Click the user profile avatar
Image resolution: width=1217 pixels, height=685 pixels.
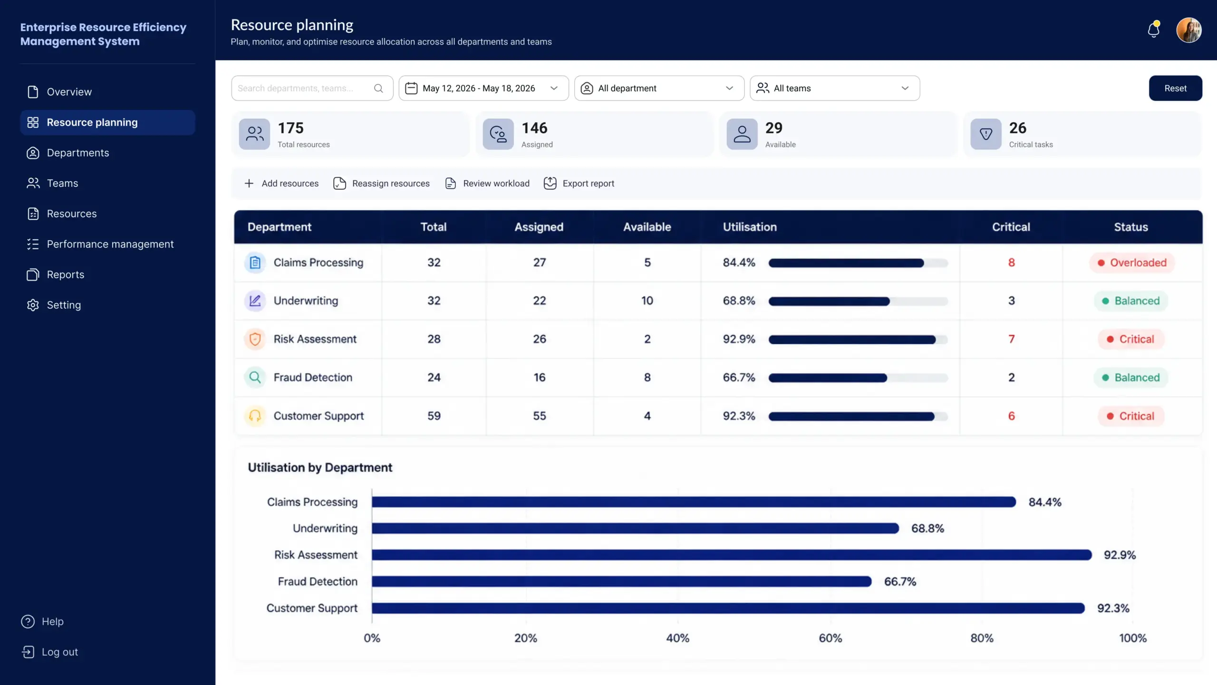pos(1189,30)
